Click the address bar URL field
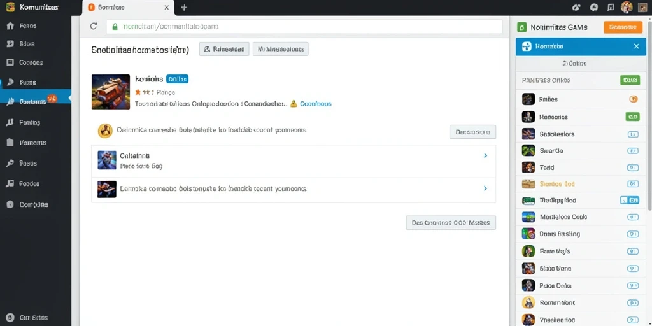This screenshot has width=652, height=326. tap(304, 26)
